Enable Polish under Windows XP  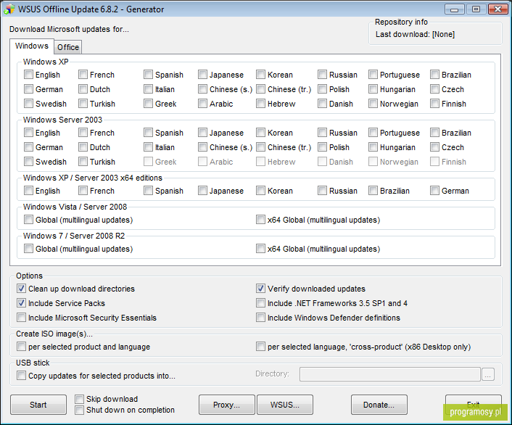tap(322, 89)
